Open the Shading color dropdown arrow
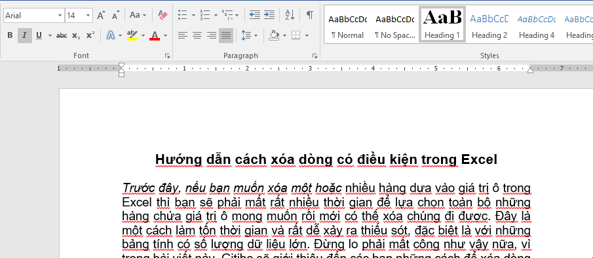The width and height of the screenshot is (593, 258). (x=284, y=35)
